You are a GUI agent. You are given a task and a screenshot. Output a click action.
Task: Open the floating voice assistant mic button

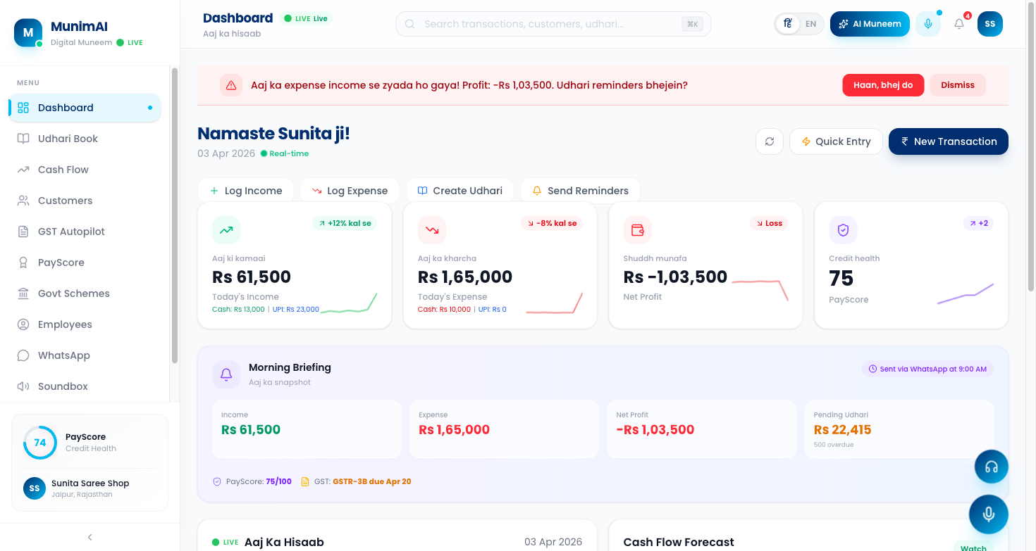tap(989, 514)
